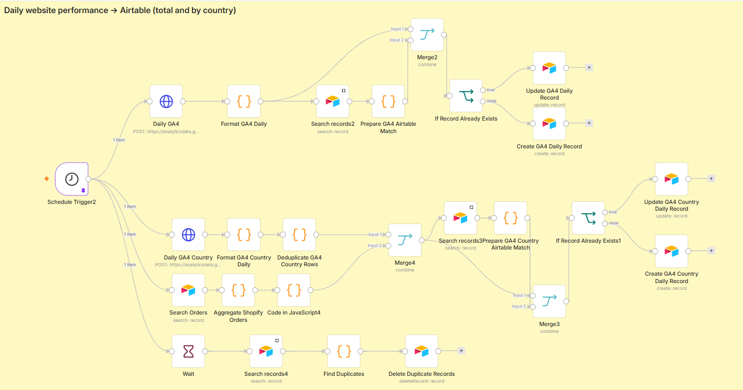Image resolution: width=743 pixels, height=390 pixels.
Task: Select the Schedule Trigger2 clock node
Action: pyautogui.click(x=72, y=179)
